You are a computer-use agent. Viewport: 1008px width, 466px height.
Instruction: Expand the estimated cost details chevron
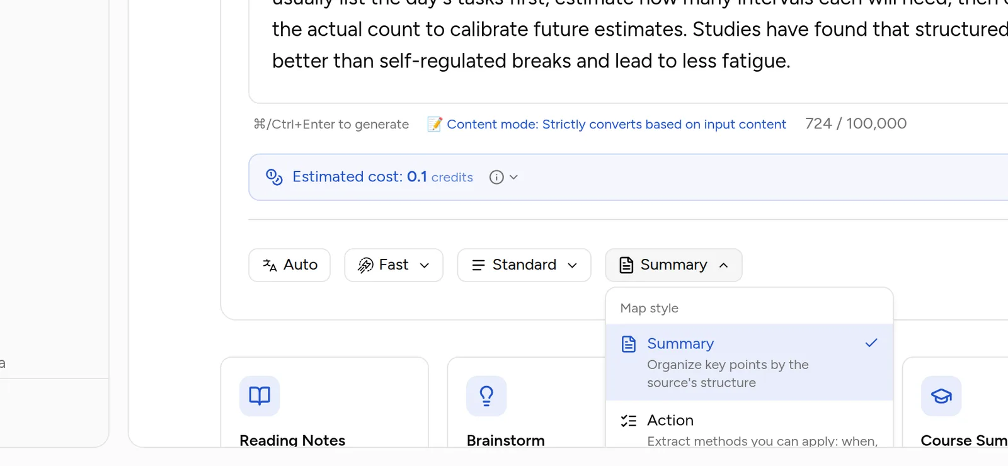click(x=513, y=177)
